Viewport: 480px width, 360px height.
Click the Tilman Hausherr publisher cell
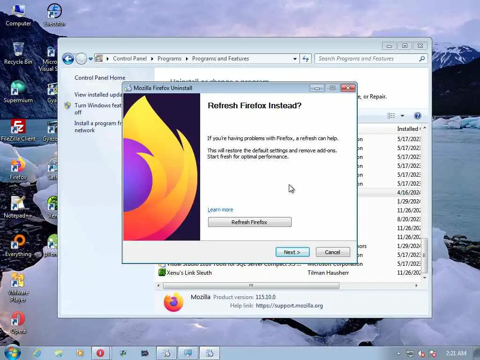328,273
